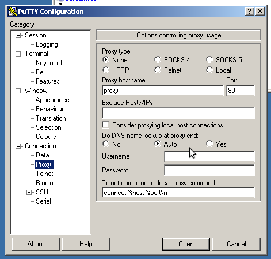Click the Telnet or local proxy command field
This screenshot has height=259, width=271.
pyautogui.click(x=178, y=193)
